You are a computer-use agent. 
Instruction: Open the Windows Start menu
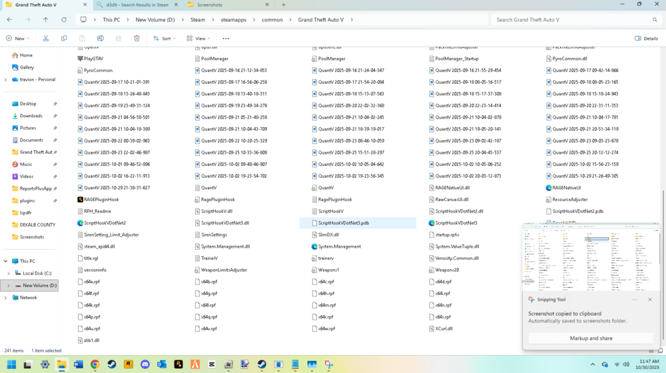click(11, 364)
